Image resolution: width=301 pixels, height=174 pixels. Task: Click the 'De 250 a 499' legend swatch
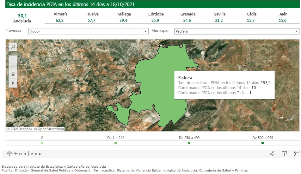(189, 143)
